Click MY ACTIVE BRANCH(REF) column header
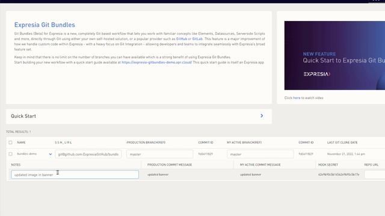Screen dimensions: 385x216 coord(244,143)
